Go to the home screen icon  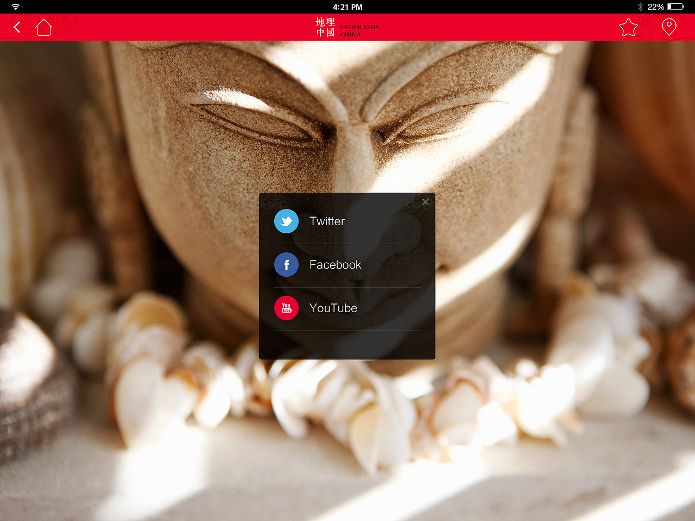click(x=43, y=27)
